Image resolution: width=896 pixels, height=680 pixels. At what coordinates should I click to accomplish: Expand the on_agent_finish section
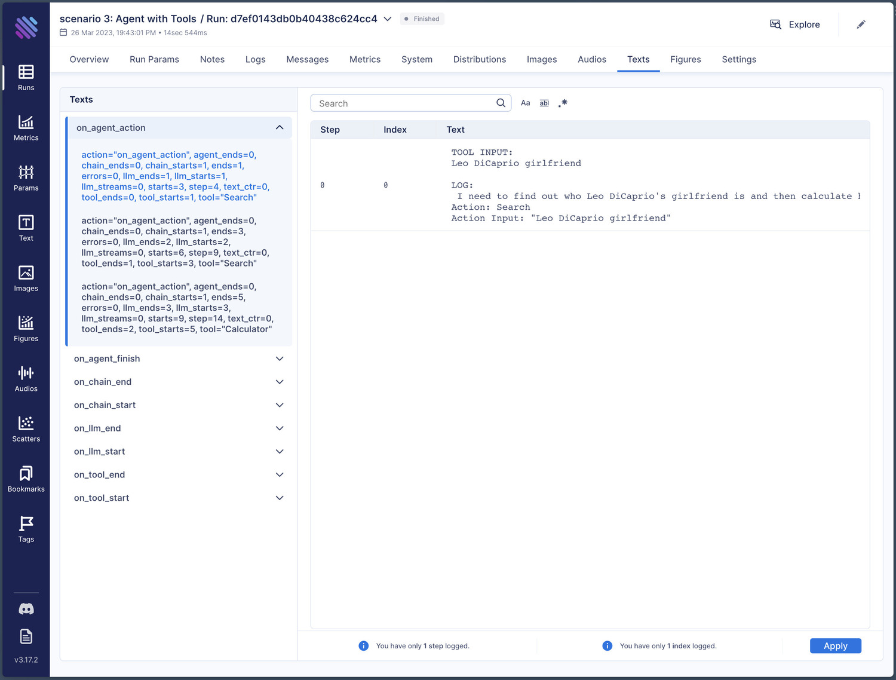pos(178,359)
